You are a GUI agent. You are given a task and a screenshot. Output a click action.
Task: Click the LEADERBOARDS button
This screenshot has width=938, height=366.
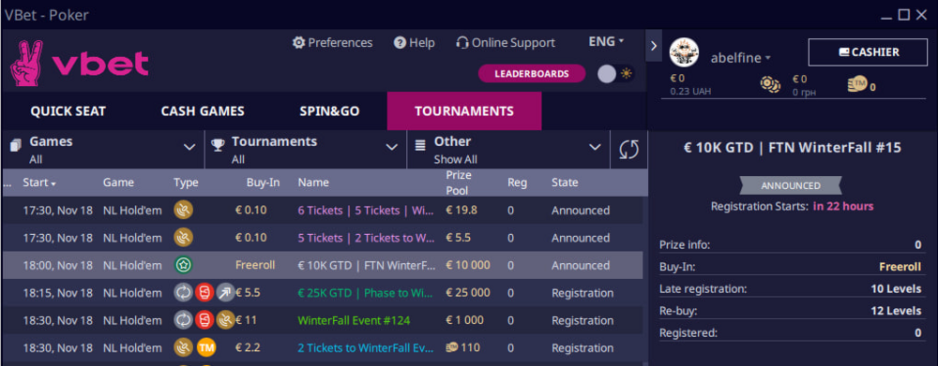click(532, 73)
